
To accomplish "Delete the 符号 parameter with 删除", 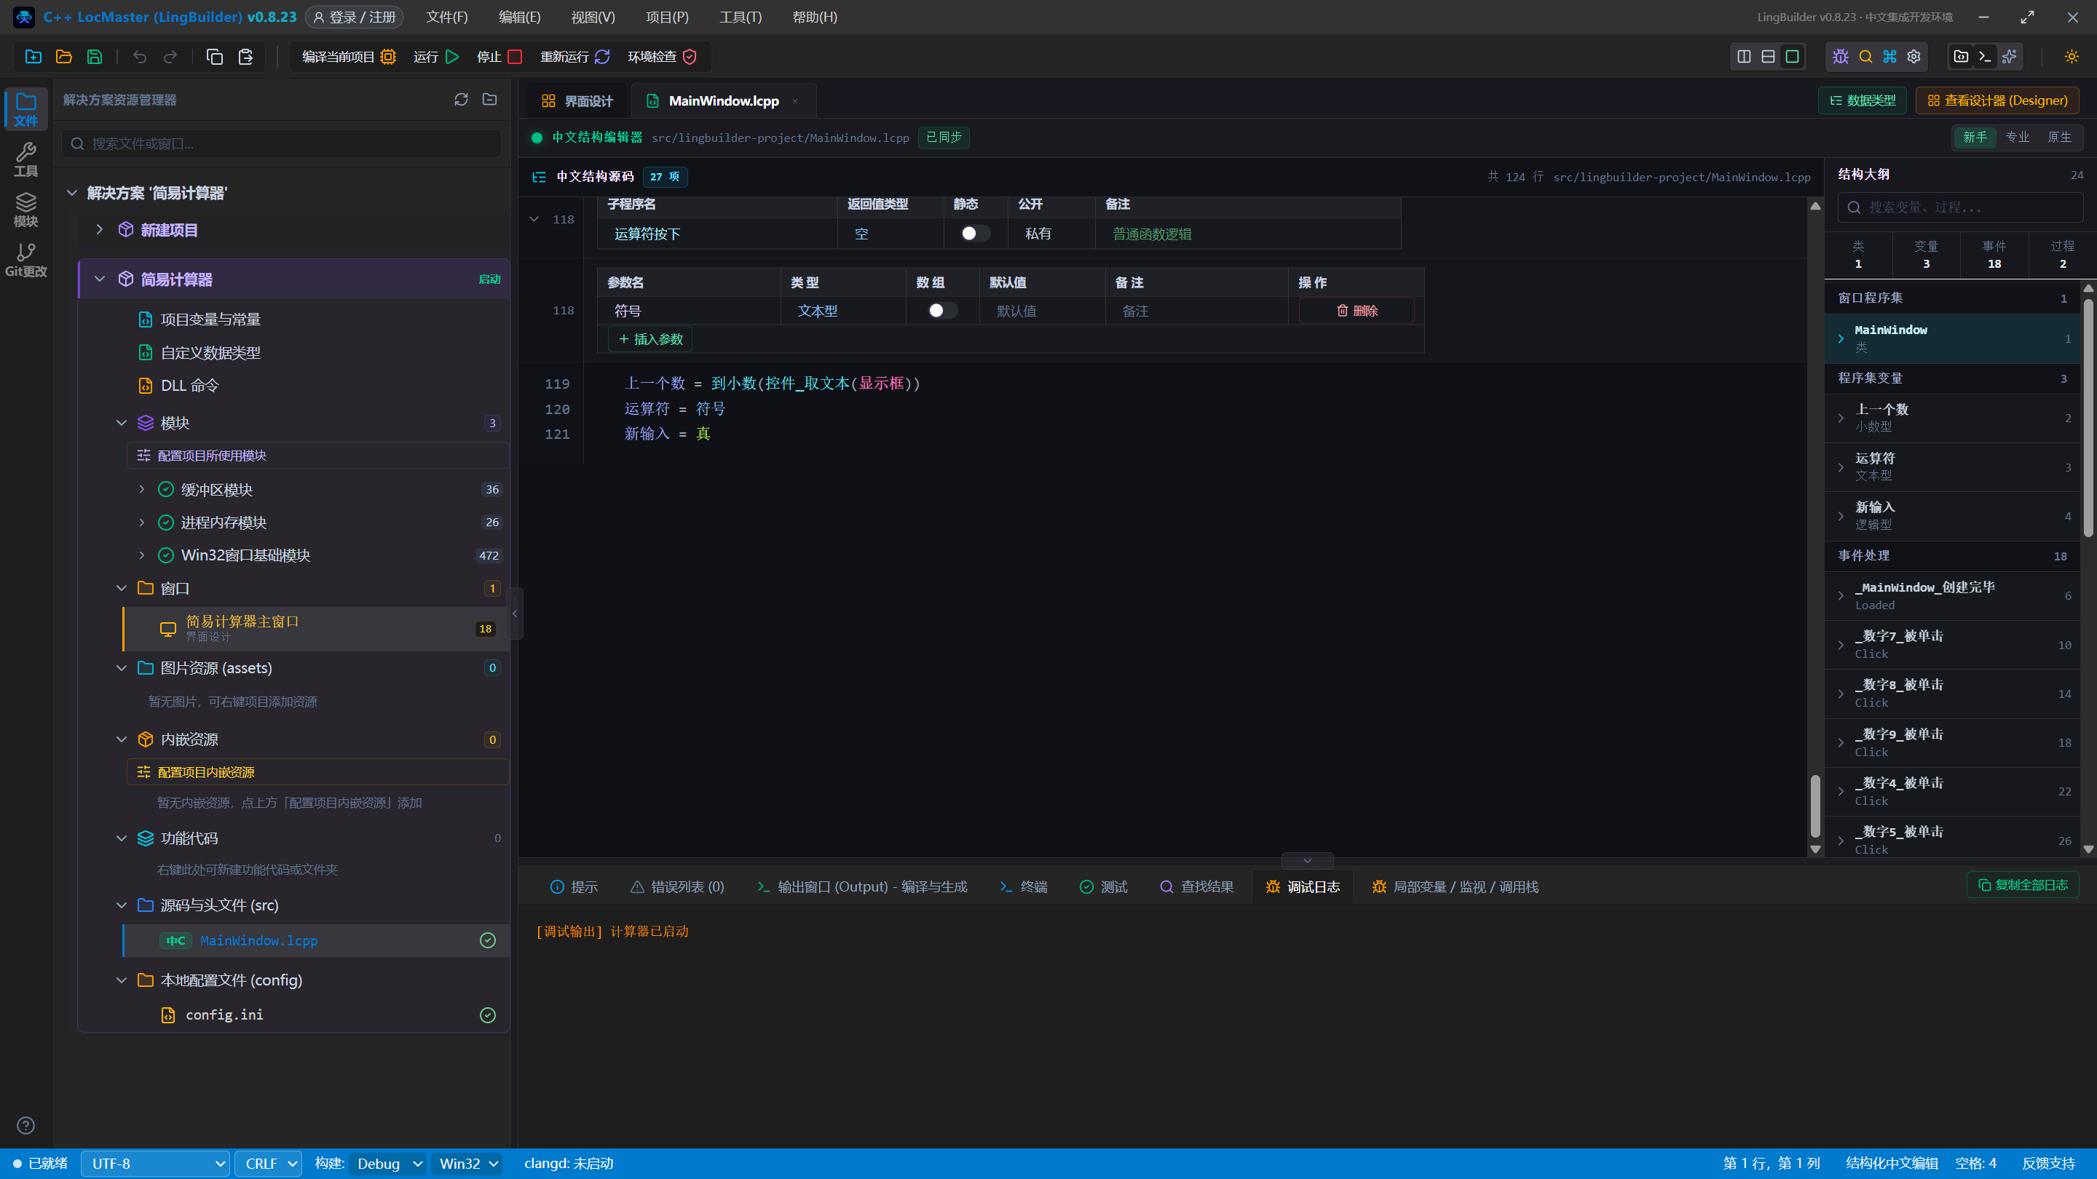I will (x=1356, y=311).
